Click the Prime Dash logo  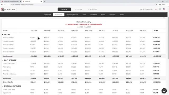coord(9,9)
